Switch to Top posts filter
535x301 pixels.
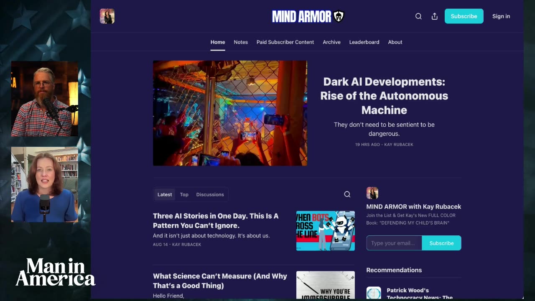184,194
